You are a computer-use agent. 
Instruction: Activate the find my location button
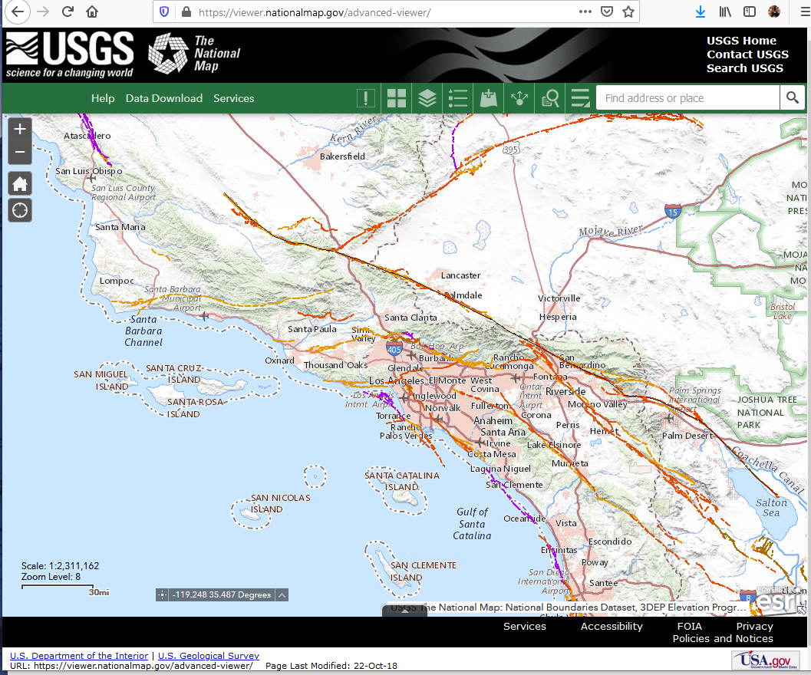[19, 209]
